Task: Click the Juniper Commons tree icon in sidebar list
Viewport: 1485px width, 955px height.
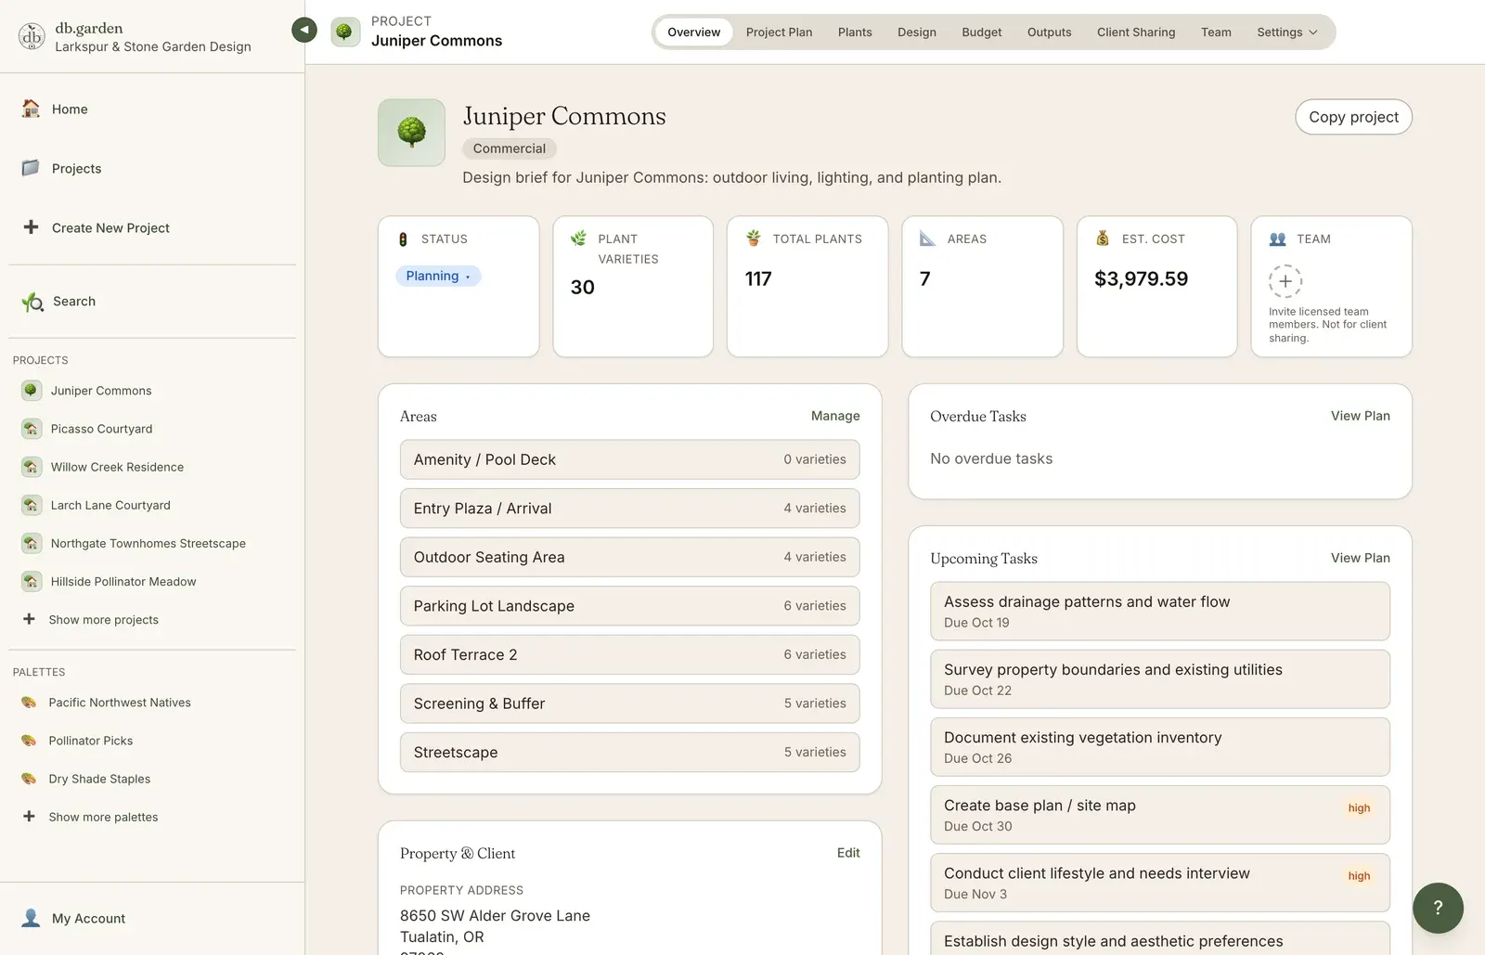Action: tap(31, 391)
